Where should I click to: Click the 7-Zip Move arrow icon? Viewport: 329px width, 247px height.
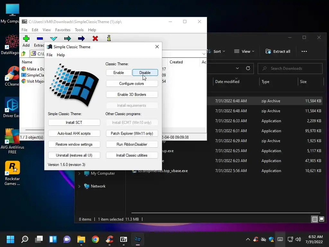[x=81, y=39]
